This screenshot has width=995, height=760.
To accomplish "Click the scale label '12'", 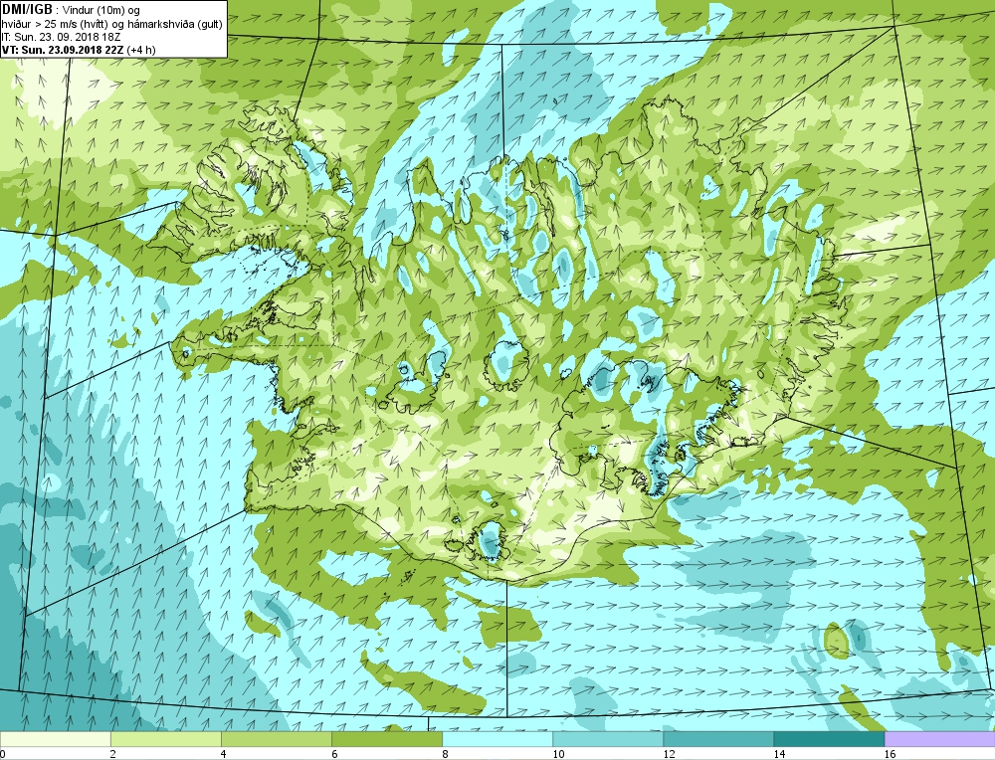I will [669, 754].
